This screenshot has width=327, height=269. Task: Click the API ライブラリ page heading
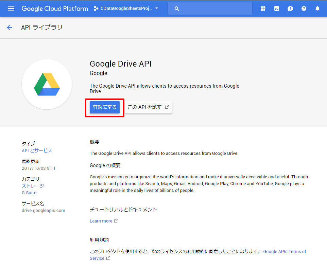pyautogui.click(x=42, y=27)
